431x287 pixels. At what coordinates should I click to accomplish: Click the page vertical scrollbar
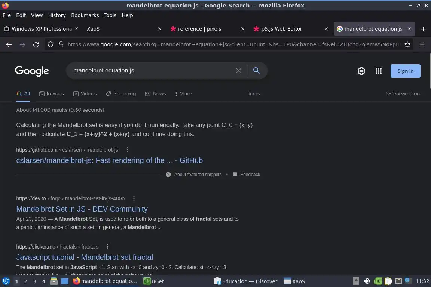point(430,71)
